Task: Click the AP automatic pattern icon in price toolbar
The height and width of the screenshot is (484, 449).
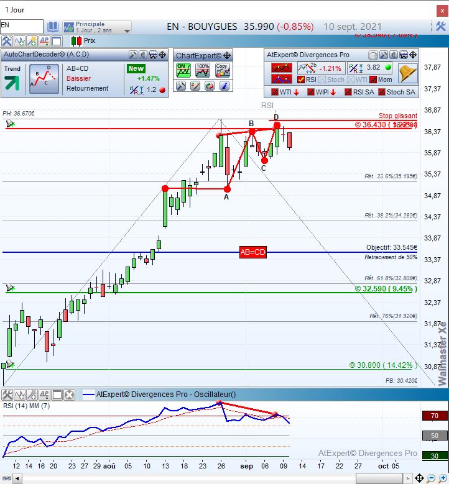Action: [x=44, y=41]
